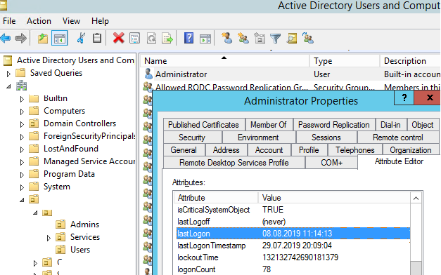The width and height of the screenshot is (441, 275).
Task: Expand the Saved Queries node
Action: (8, 74)
